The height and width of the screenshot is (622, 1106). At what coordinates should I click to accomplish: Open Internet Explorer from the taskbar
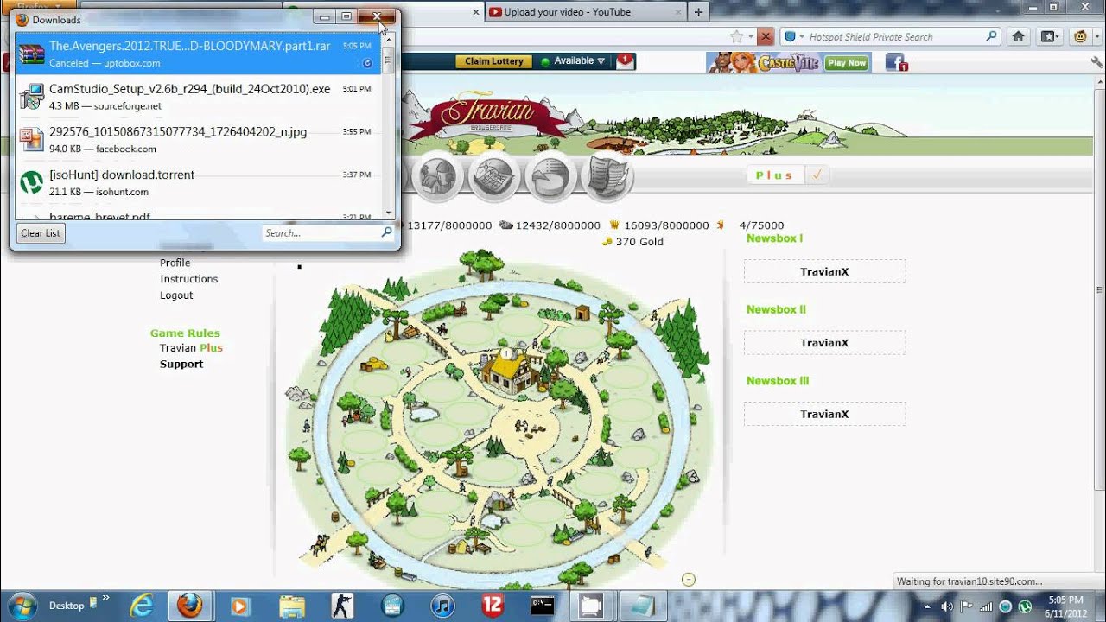[x=142, y=606]
